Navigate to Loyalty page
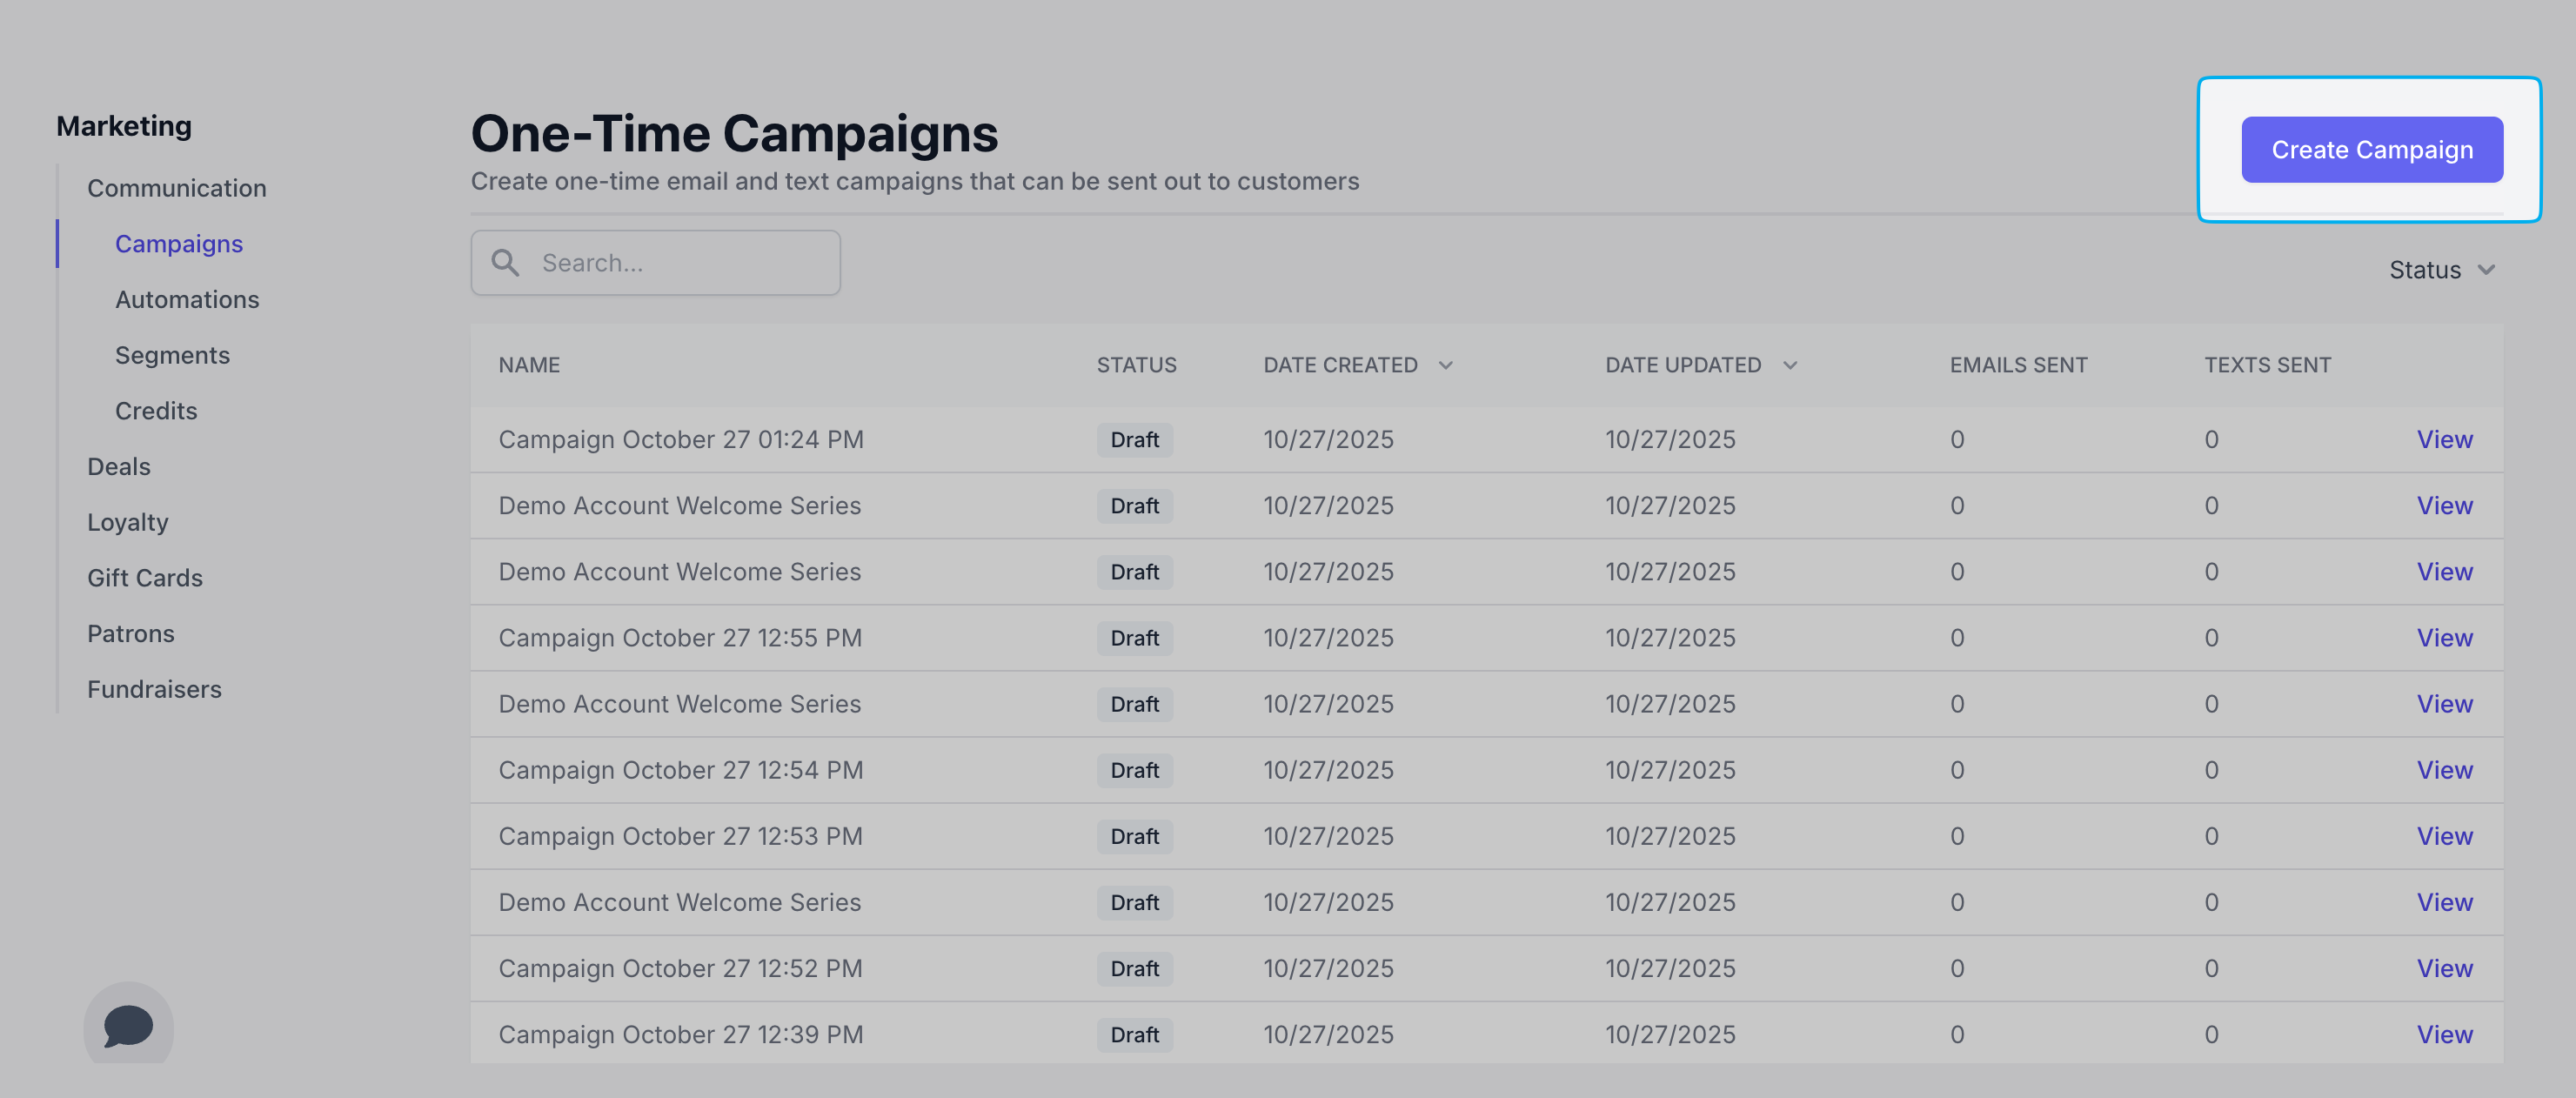This screenshot has width=2576, height=1098. [128, 522]
